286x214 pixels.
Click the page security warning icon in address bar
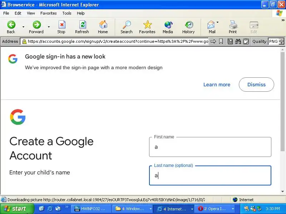(24, 41)
